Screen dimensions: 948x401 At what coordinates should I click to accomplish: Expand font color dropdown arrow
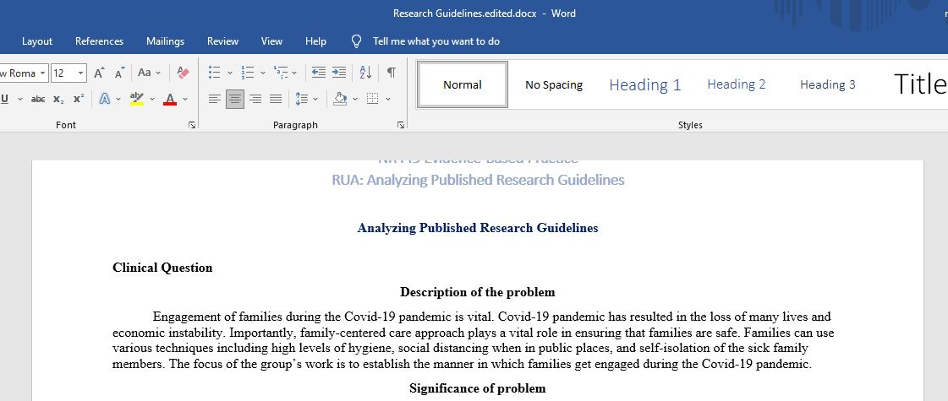tap(185, 99)
